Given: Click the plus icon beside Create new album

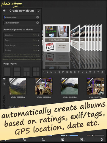Looking at the screenshot, I should pos(4,11).
